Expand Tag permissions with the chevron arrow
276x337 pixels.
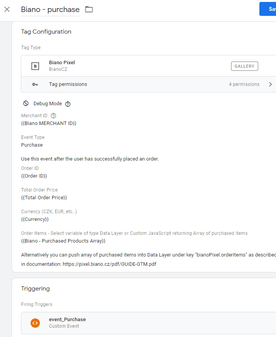pos(271,84)
